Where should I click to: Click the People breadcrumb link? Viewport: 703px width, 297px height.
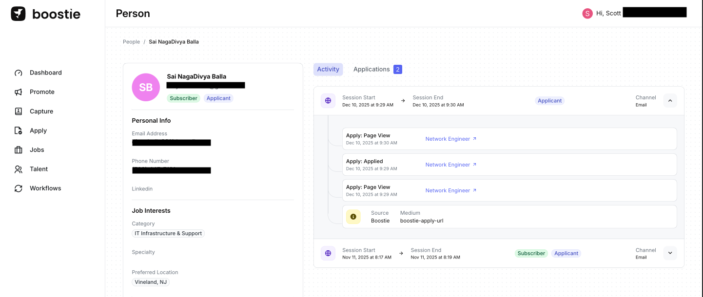coord(131,42)
